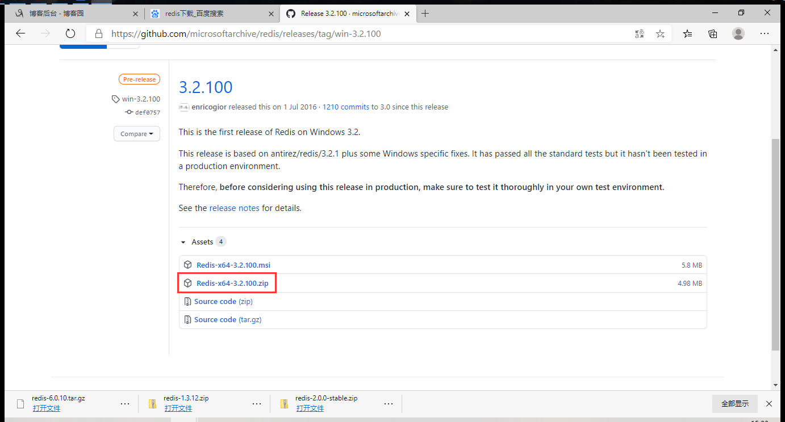
Task: Open a new browser tab
Action: tap(425, 14)
